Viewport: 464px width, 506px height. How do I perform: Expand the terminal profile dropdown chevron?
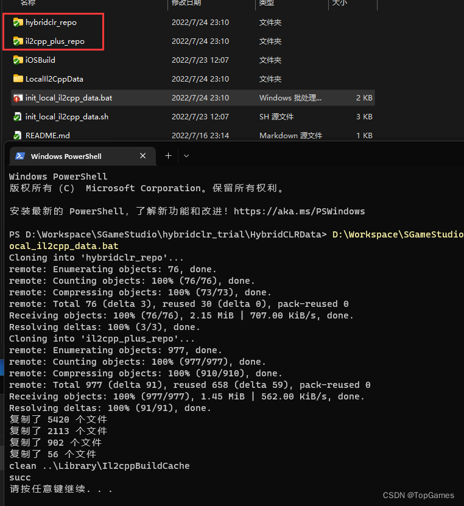186,156
